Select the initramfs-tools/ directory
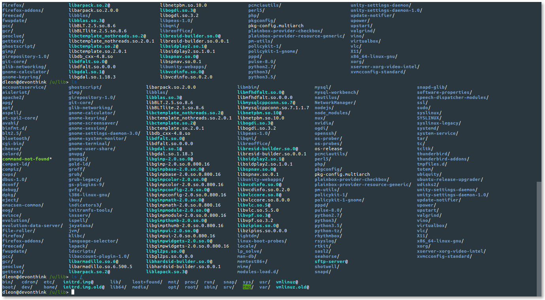Screen dimensions: 545x300 click(x=91, y=210)
